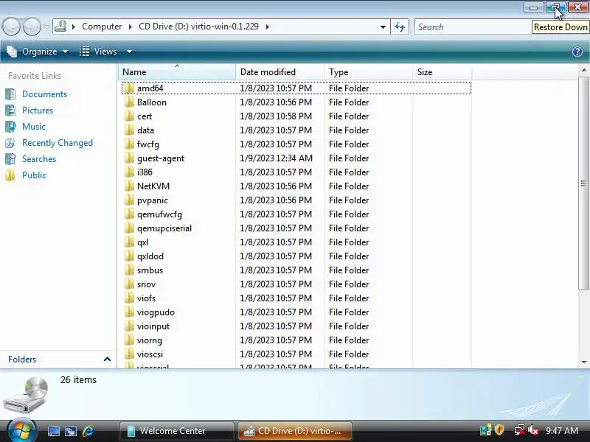Screen dimensions: 590x442
Task: Select the smbus folder
Action: click(x=150, y=270)
